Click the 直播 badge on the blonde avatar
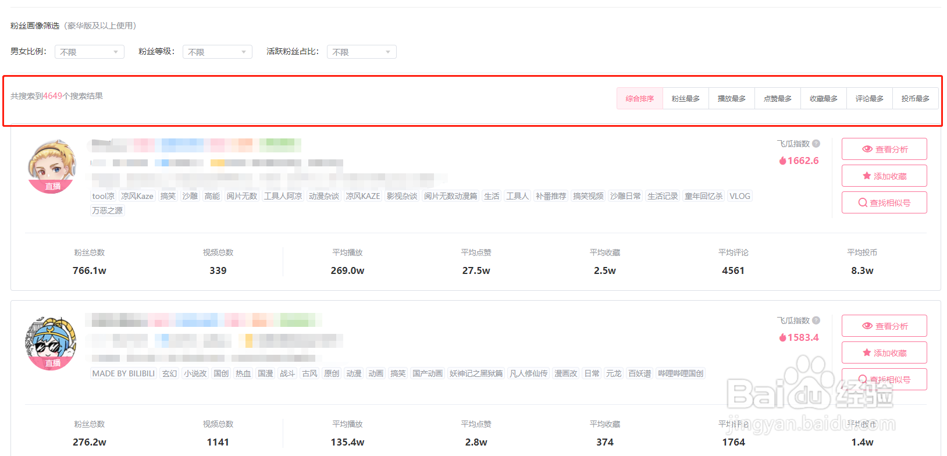Image resolution: width=947 pixels, height=456 pixels. coord(53,186)
